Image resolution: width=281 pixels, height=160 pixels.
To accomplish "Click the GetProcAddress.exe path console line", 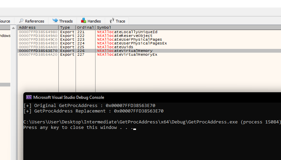I will coord(152,122).
